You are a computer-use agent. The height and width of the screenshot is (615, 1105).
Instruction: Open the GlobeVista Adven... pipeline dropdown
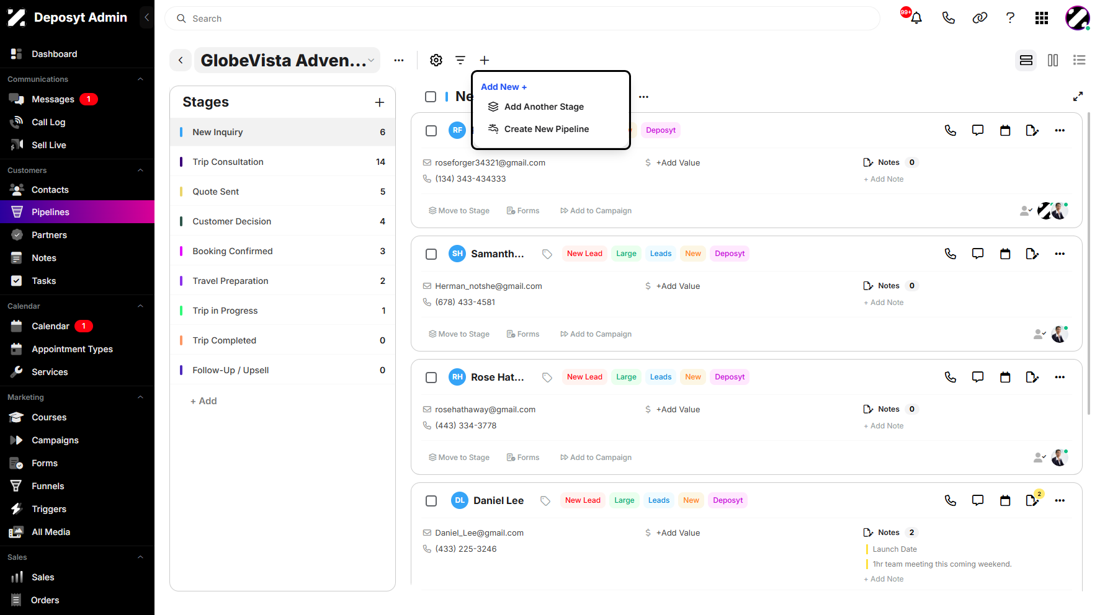(287, 60)
